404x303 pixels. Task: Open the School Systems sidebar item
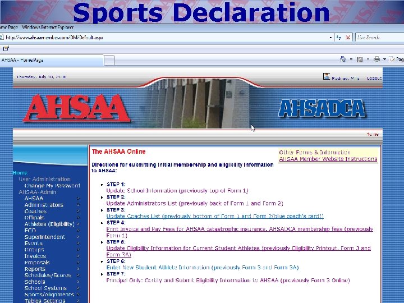tap(45, 288)
